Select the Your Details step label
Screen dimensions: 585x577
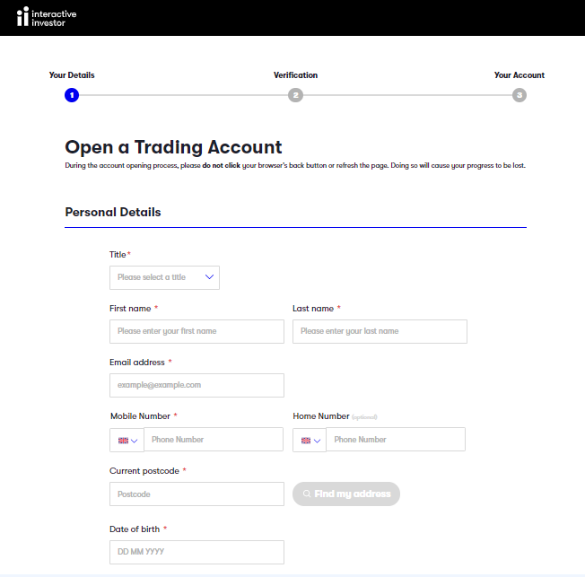72,75
